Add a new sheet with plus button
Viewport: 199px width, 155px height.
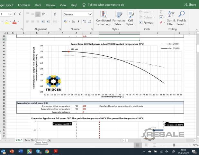click(x=49, y=140)
